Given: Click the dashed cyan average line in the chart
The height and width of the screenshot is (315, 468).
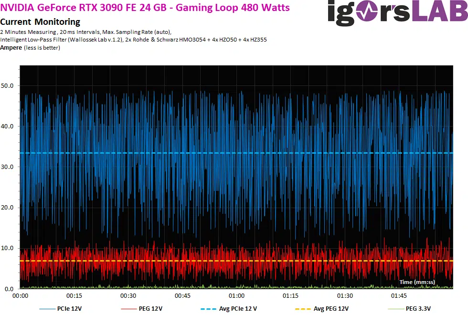Looking at the screenshot, I should [x=236, y=153].
